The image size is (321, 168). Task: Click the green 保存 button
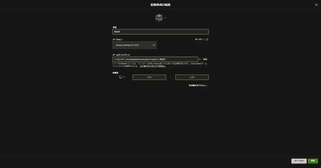(x=313, y=161)
